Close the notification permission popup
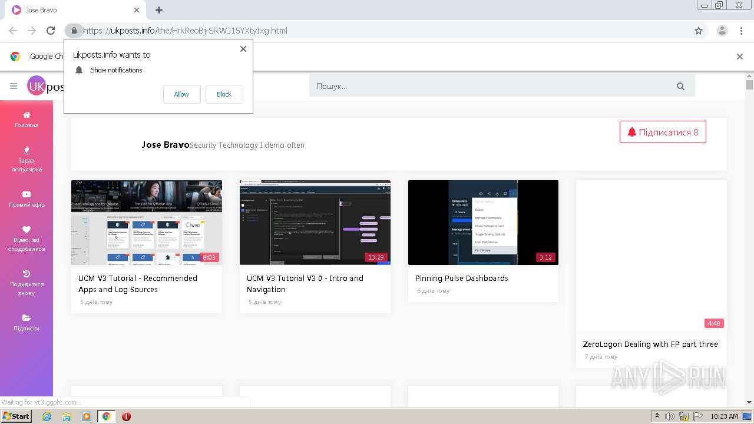 pos(243,49)
